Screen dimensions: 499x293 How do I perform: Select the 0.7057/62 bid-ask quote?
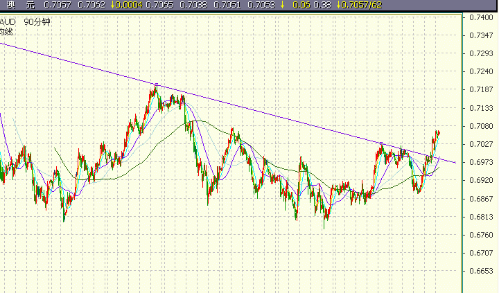click(362, 5)
